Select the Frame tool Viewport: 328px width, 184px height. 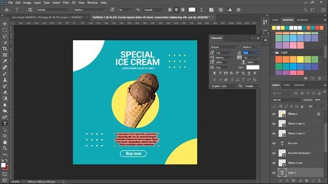point(5,55)
